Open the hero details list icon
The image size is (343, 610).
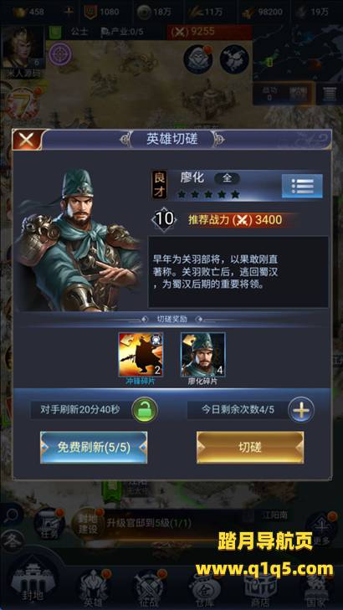[x=302, y=186]
